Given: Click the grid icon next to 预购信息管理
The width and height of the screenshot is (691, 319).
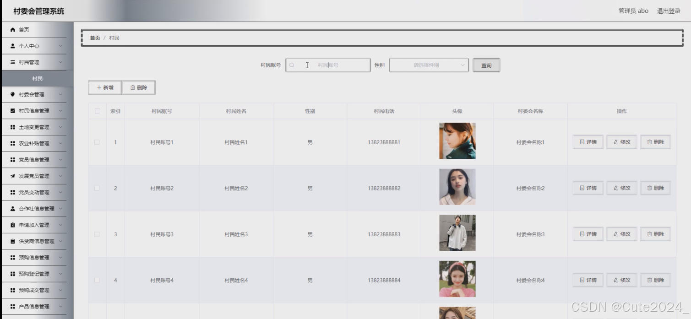Looking at the screenshot, I should point(13,258).
